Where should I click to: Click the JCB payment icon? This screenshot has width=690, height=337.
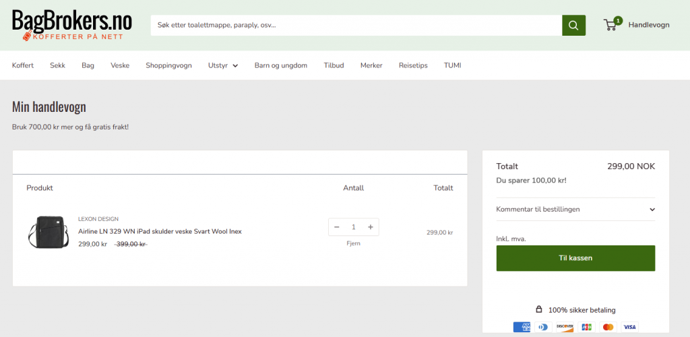pyautogui.click(x=587, y=327)
